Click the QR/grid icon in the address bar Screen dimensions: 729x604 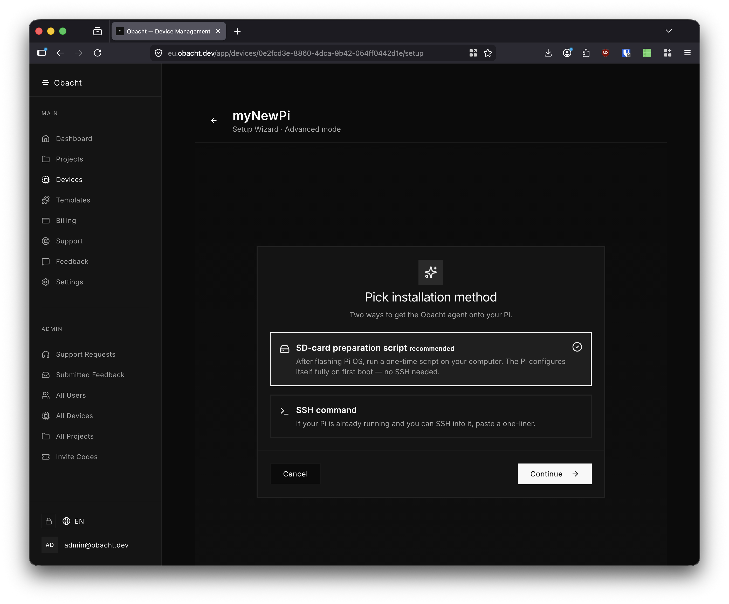pos(473,53)
